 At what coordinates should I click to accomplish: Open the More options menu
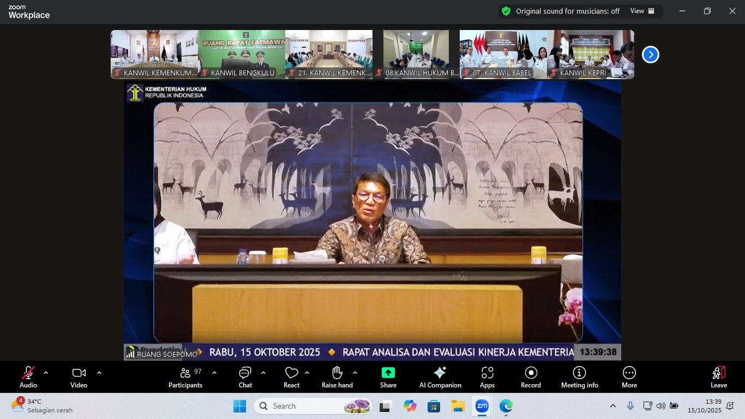click(x=629, y=376)
